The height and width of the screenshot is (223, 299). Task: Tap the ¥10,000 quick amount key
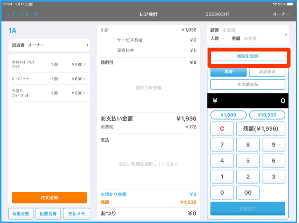(x=267, y=115)
